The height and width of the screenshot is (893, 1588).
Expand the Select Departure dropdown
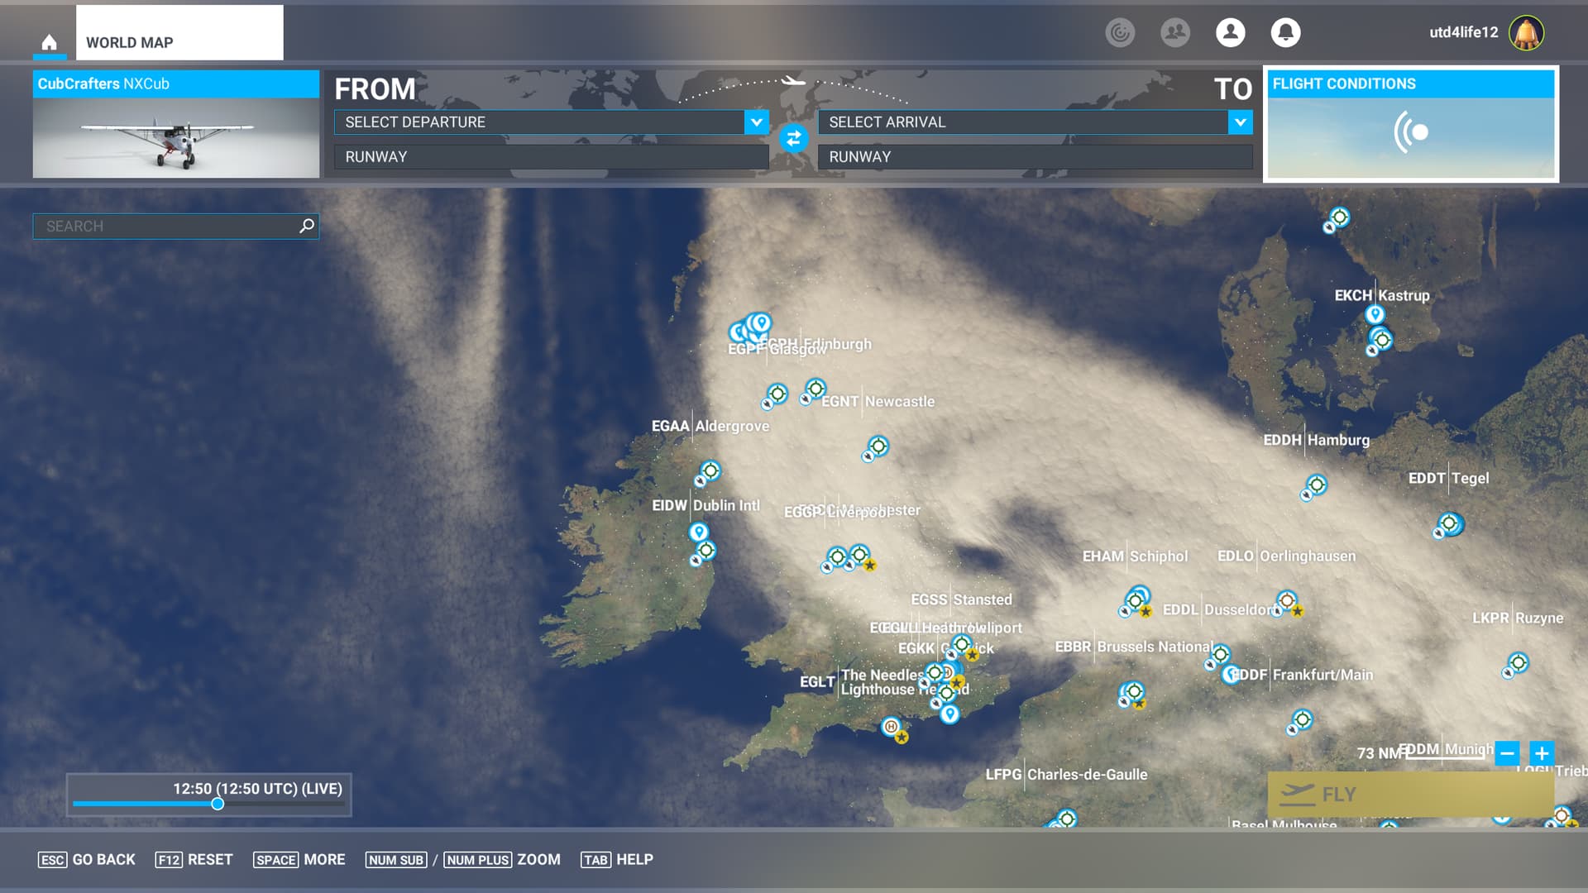point(756,122)
